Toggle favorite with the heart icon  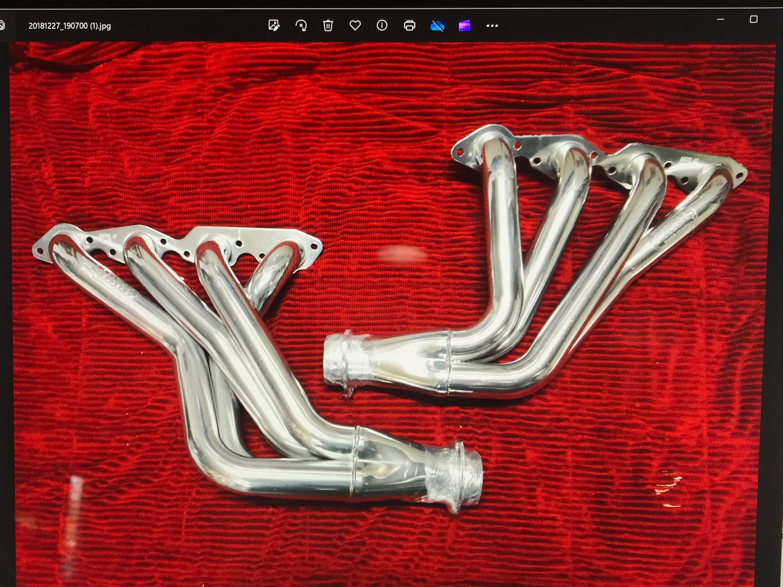(x=355, y=25)
